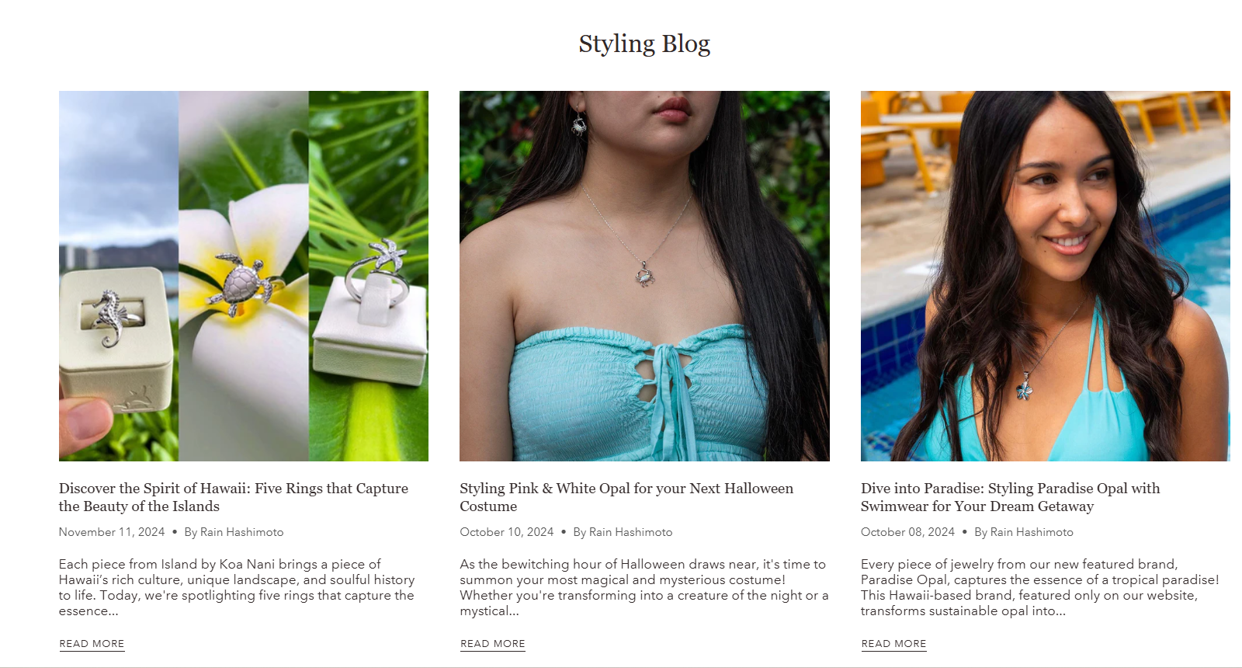The width and height of the screenshot is (1242, 668).
Task: Click the Styling Blog heading
Action: point(644,43)
